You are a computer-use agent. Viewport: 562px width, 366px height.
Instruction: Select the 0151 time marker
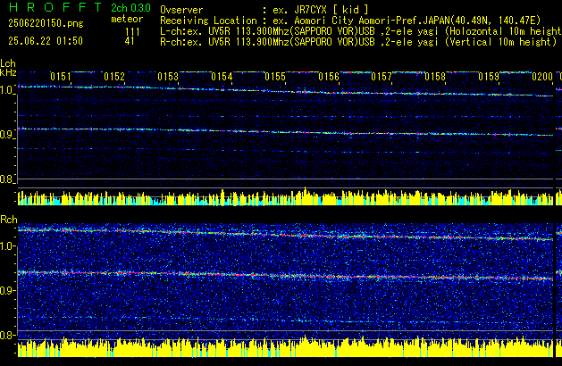point(61,77)
